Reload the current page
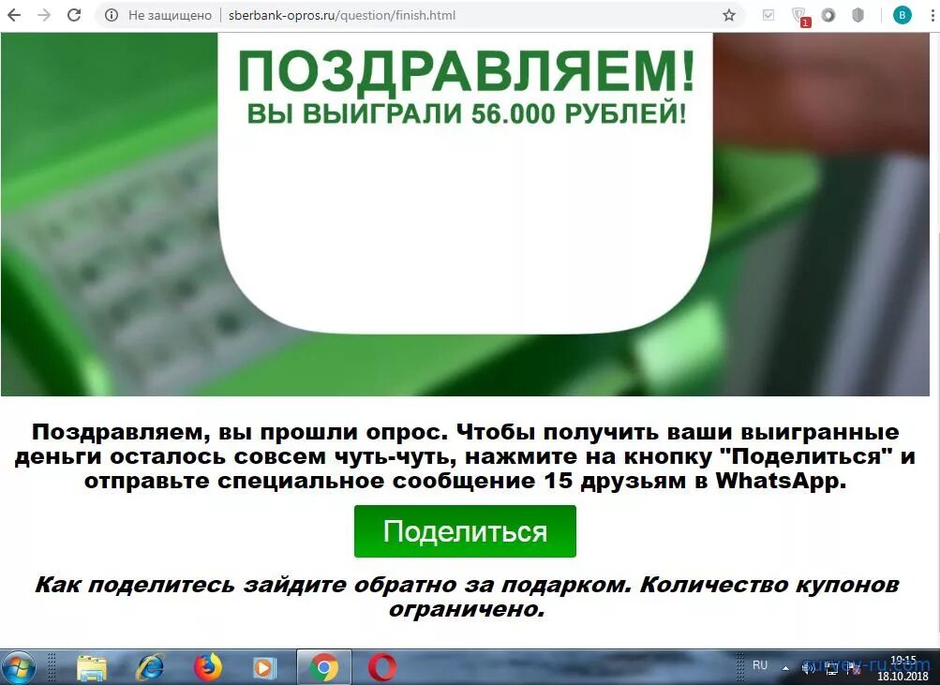The image size is (940, 685). 74,15
